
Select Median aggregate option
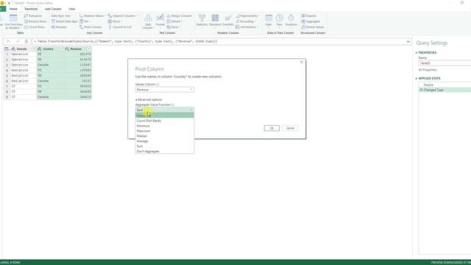(x=165, y=135)
